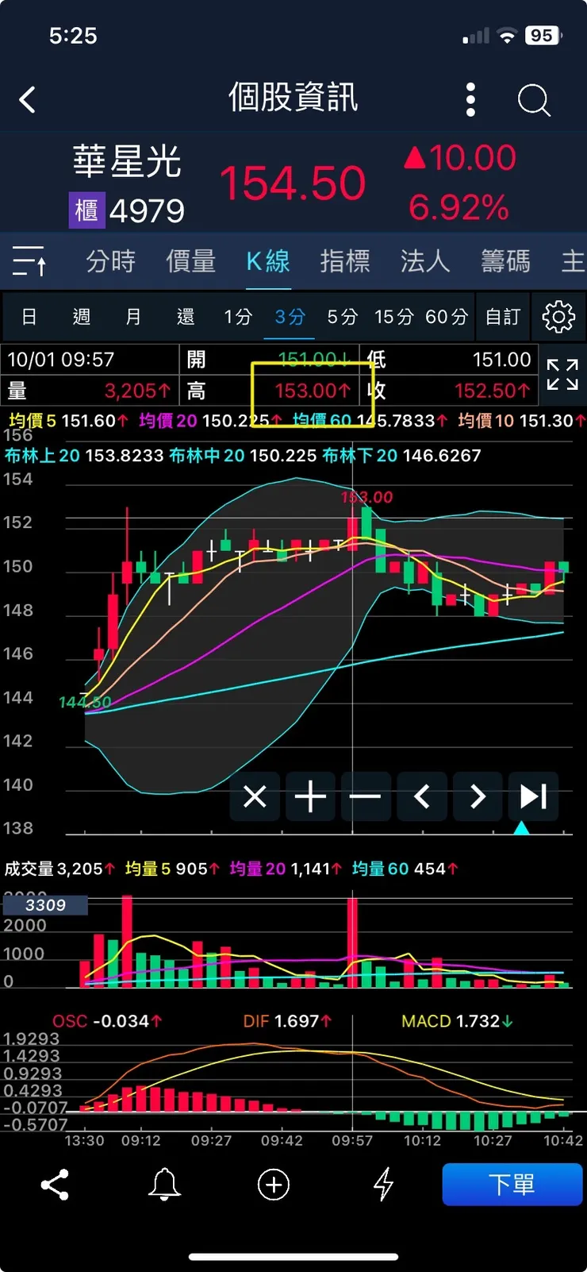Screen dimensions: 587x1272
Task: Go back with the top-left arrow
Action: tap(28, 100)
